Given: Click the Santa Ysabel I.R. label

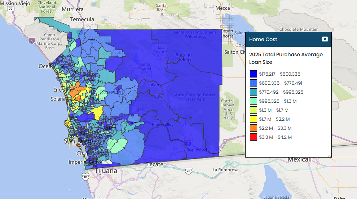Looking at the screenshot, I should coord(145,68).
